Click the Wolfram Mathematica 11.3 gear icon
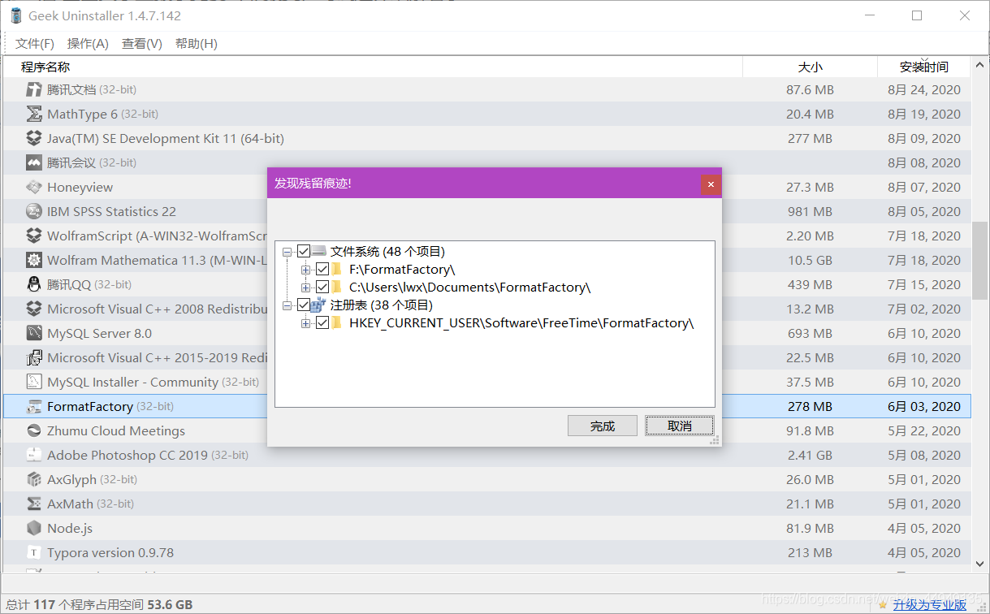The height and width of the screenshot is (614, 990). (33, 260)
